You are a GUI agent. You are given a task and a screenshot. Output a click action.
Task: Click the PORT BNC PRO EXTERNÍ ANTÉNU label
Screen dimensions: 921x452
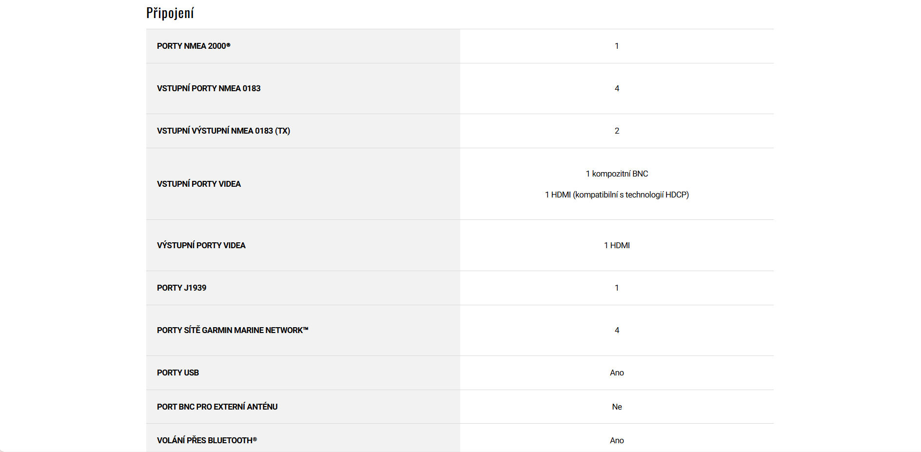tap(217, 407)
